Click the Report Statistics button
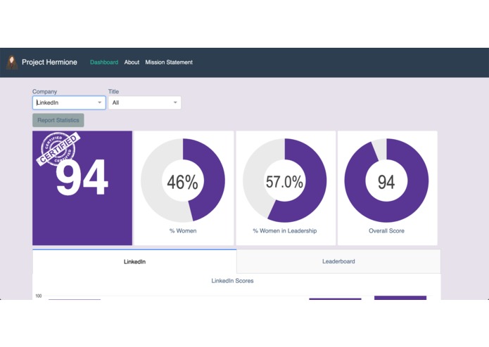The image size is (489, 347). tap(58, 120)
